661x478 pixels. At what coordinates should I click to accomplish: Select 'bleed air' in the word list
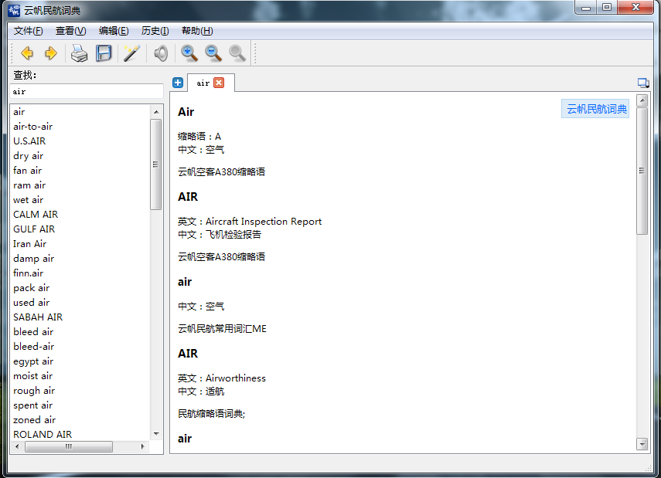80,332
